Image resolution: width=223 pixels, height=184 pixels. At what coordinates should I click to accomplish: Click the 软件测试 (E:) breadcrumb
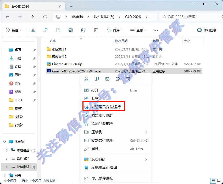104,17
